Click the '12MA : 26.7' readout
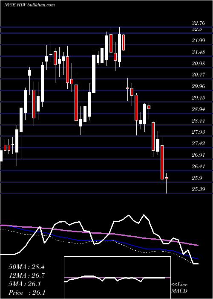Image resolution: width=213 pixels, height=299 pixels. (26, 276)
